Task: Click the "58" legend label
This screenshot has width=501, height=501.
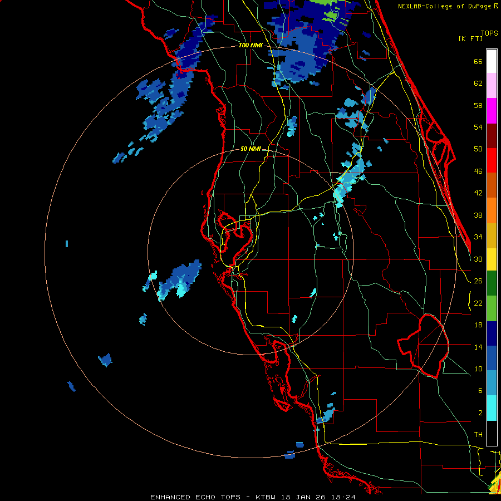Action: click(478, 105)
